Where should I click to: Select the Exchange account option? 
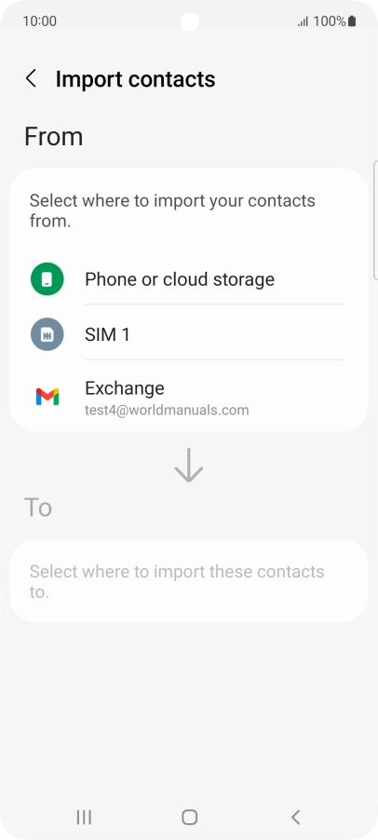click(x=188, y=397)
